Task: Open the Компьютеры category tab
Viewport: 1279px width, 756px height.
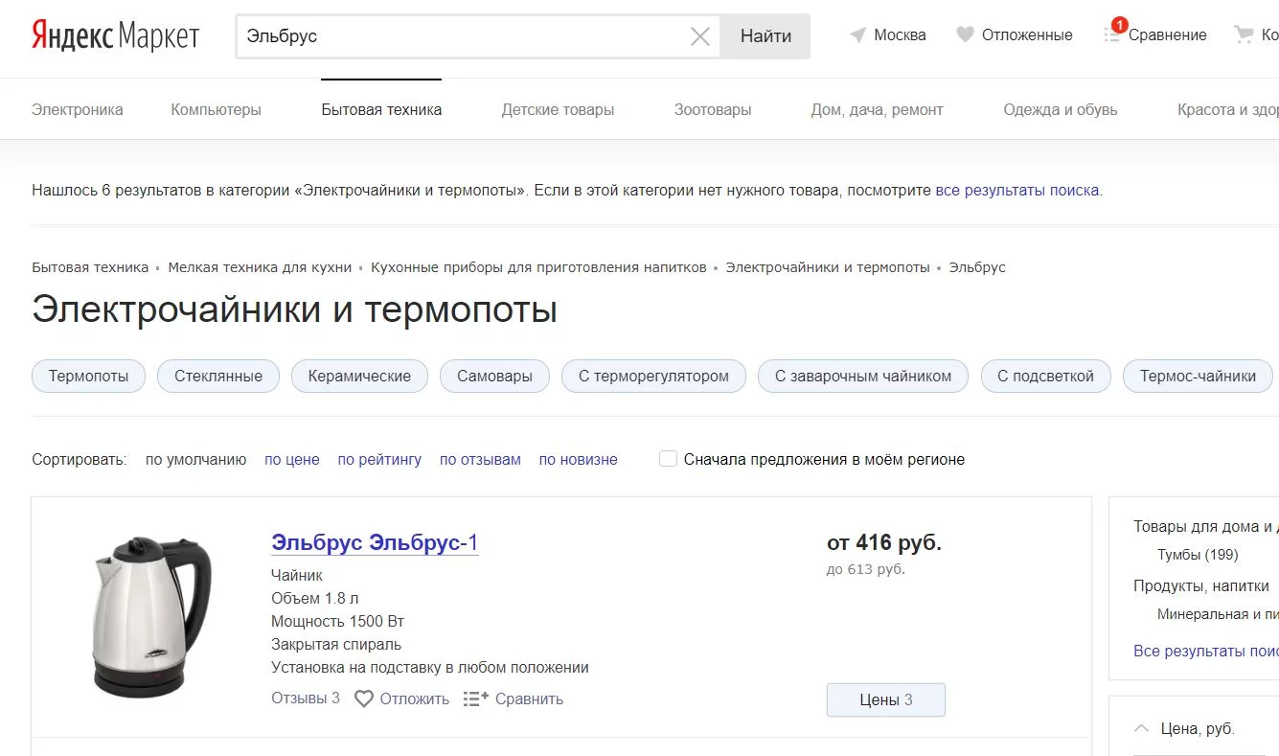Action: [216, 109]
